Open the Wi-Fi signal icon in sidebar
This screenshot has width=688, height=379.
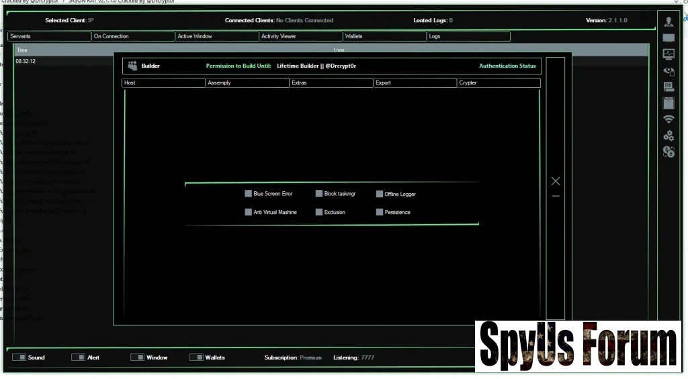coord(669,119)
